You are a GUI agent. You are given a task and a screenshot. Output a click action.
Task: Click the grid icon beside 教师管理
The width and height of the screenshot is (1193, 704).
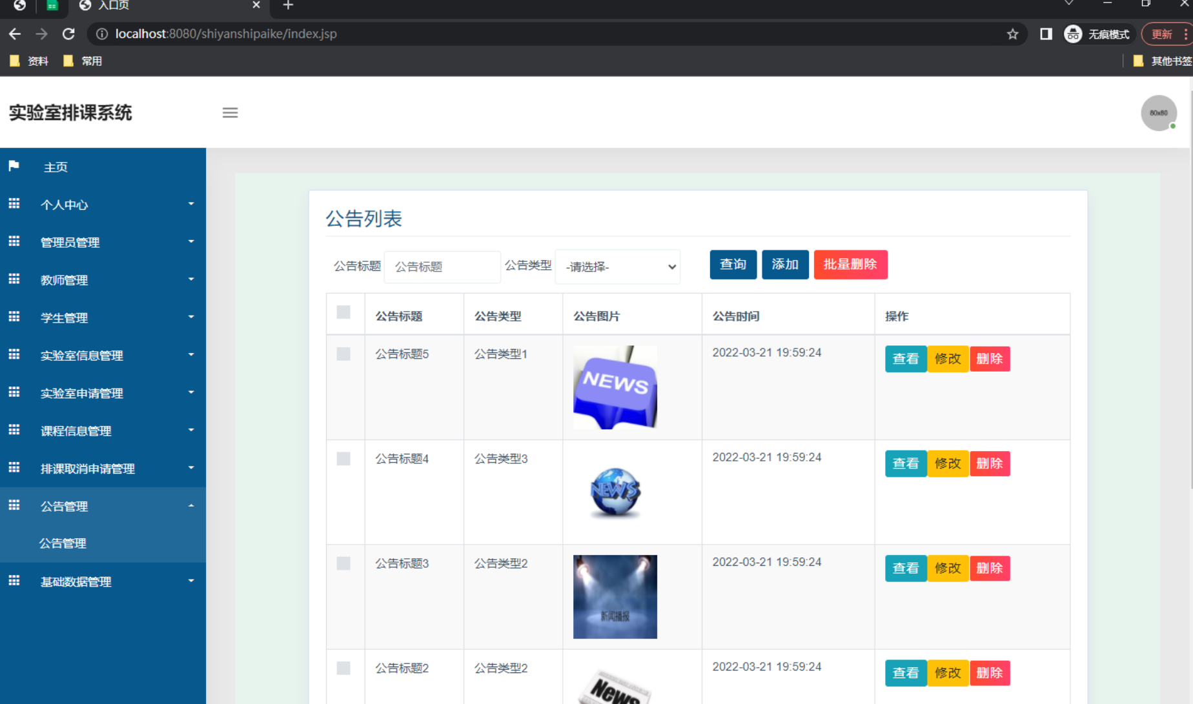pyautogui.click(x=14, y=279)
